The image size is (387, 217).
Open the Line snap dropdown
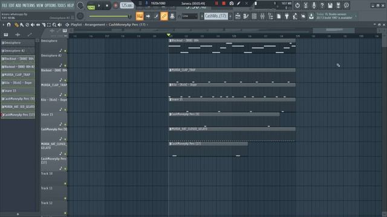tap(190, 16)
